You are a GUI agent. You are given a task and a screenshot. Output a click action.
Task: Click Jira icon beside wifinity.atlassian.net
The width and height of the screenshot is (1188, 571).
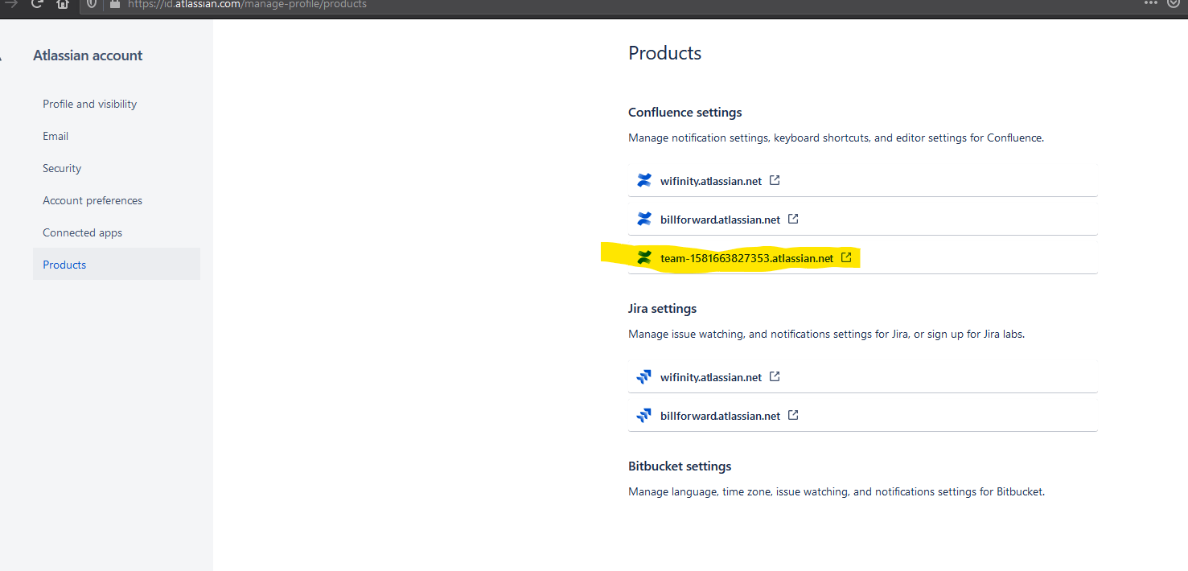tap(643, 377)
